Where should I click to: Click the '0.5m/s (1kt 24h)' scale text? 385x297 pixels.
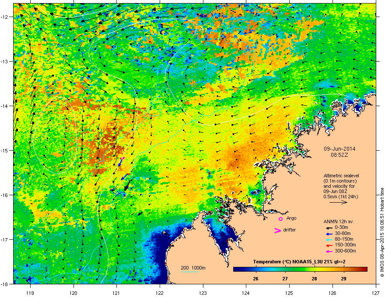pos(340,197)
